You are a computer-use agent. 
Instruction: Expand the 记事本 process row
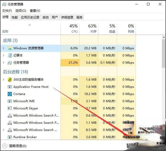[x=4, y=55]
